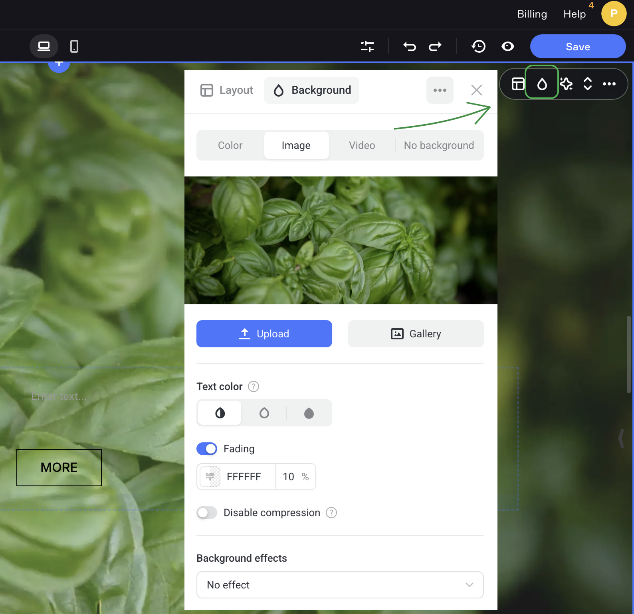
Task: Open section layout icon in floating toolbar
Action: pyautogui.click(x=518, y=84)
